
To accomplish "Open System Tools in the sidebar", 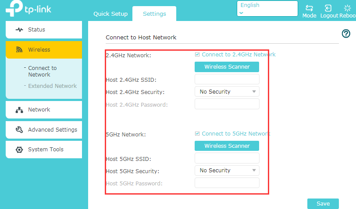I will [x=46, y=150].
